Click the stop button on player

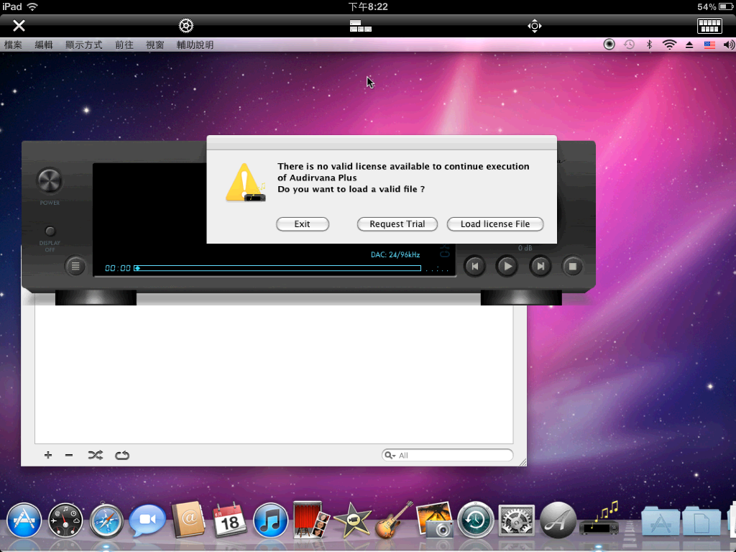pyautogui.click(x=573, y=266)
